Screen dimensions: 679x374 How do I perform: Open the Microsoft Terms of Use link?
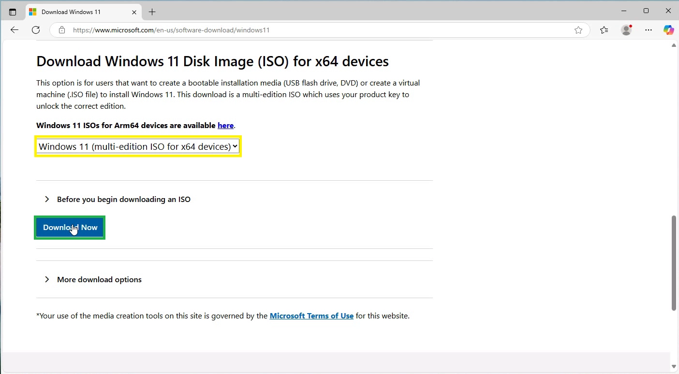tap(311, 316)
